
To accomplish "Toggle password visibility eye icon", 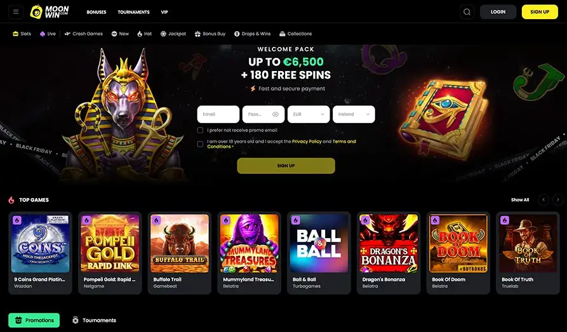I will point(276,114).
